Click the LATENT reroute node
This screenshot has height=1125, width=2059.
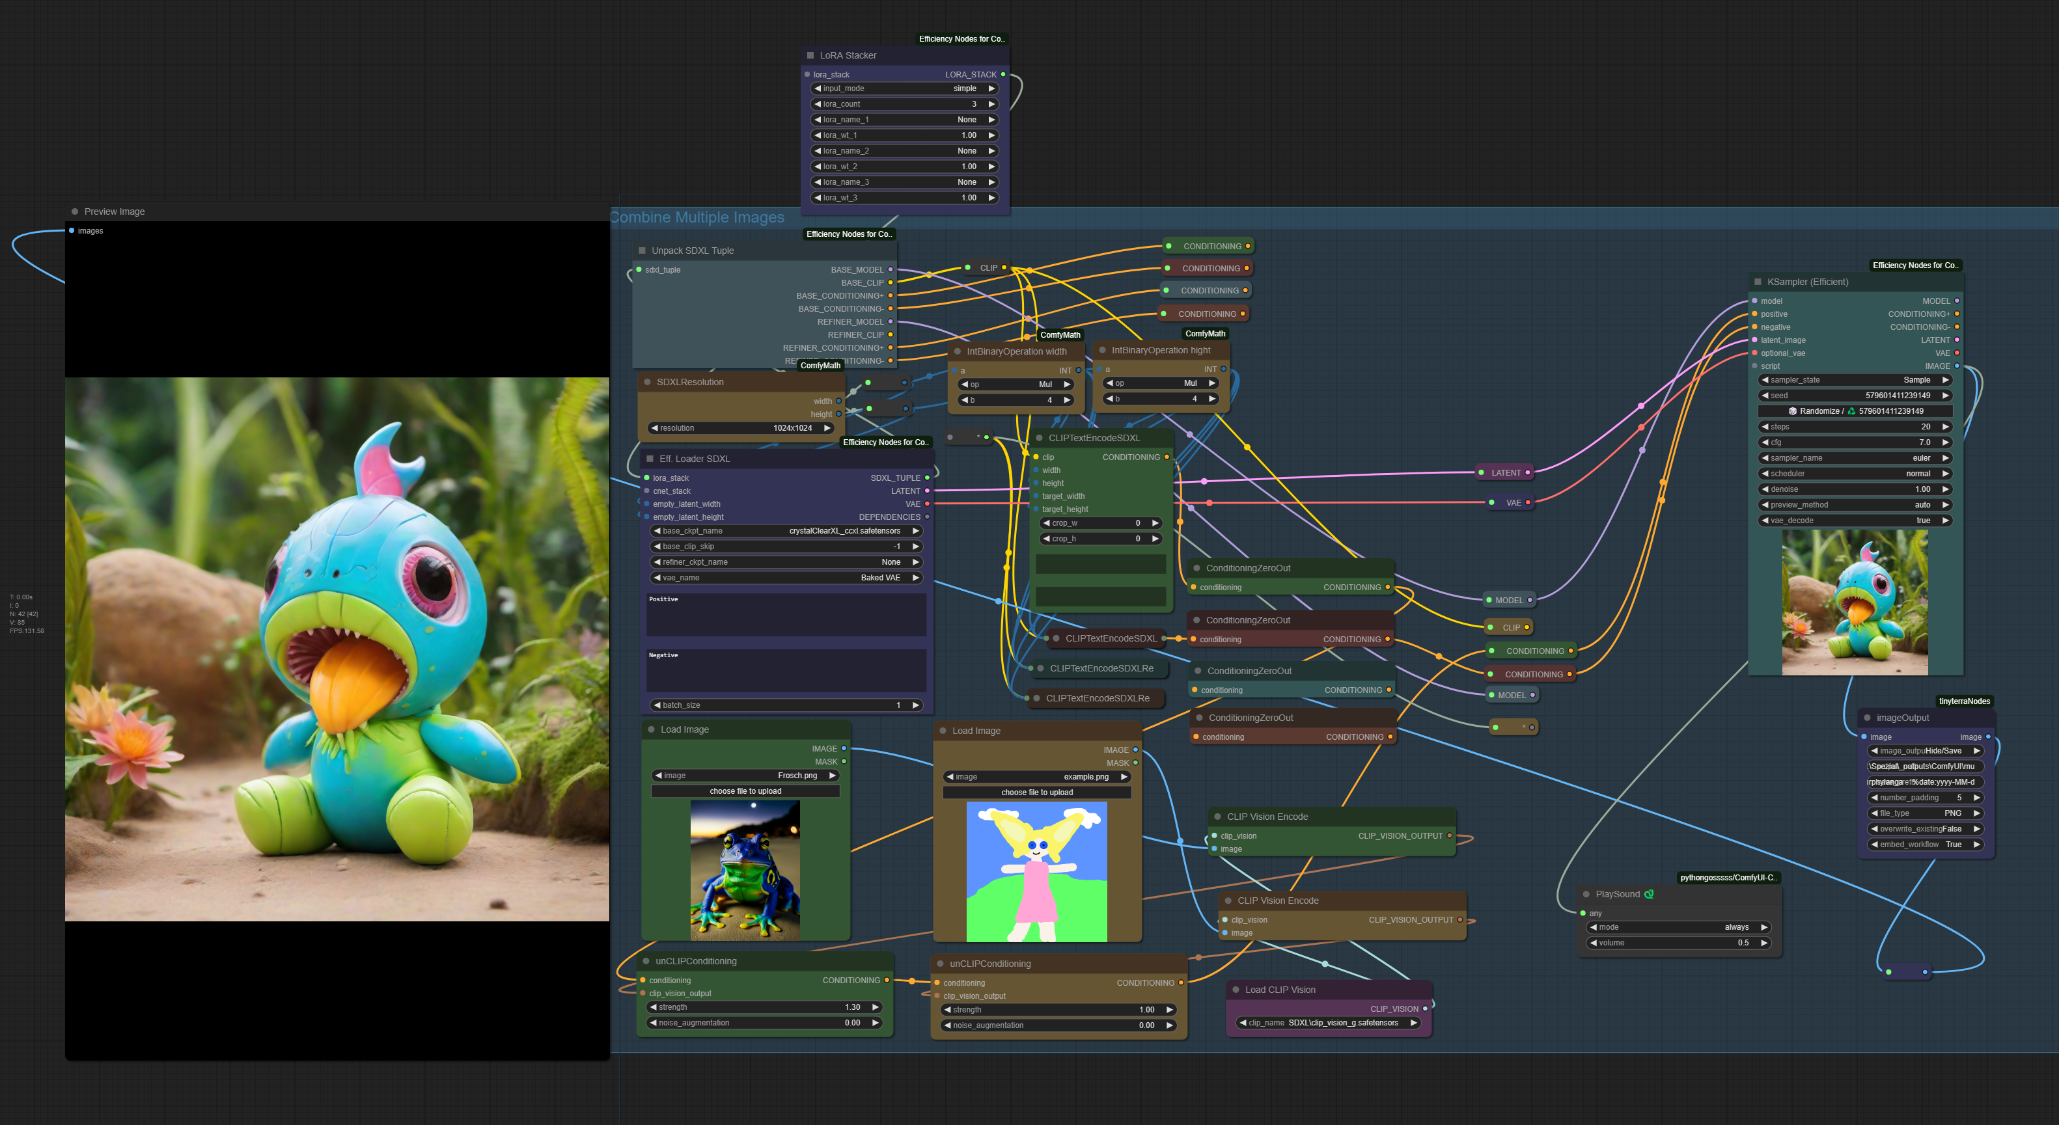click(1504, 473)
